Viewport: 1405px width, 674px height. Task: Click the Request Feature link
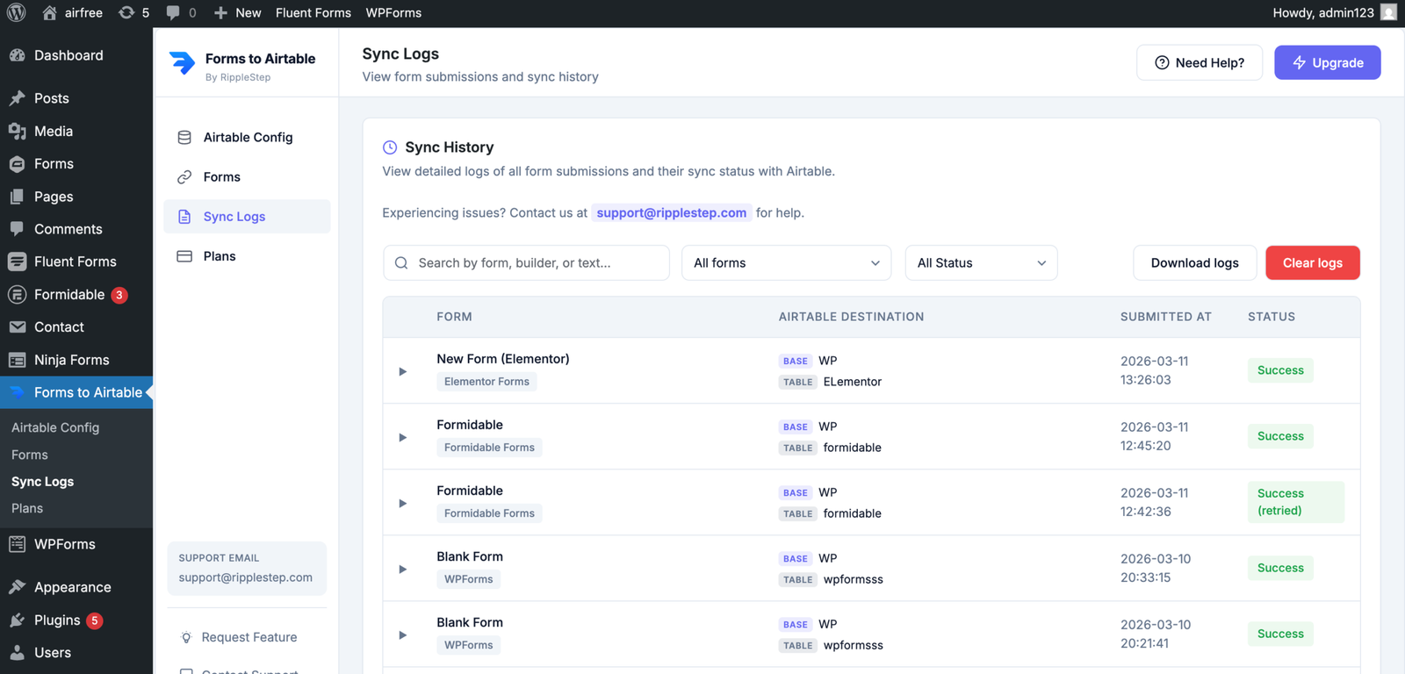tap(249, 637)
